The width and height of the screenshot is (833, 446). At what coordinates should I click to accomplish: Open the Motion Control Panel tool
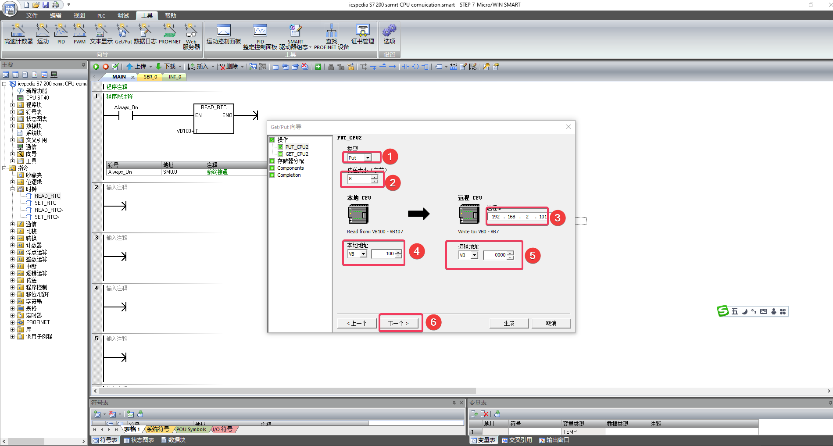click(224, 34)
